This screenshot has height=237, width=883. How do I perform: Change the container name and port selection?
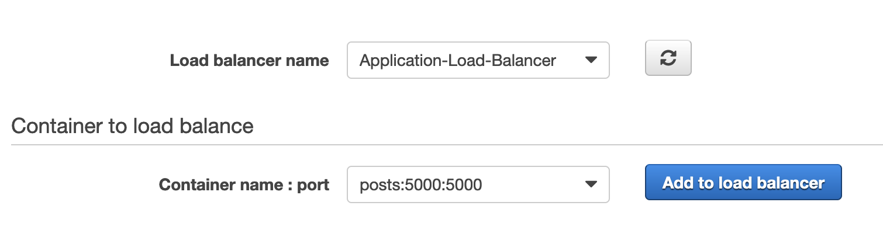tap(478, 184)
